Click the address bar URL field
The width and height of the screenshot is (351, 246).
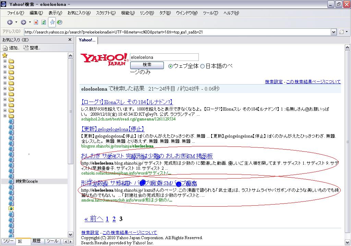177,32
